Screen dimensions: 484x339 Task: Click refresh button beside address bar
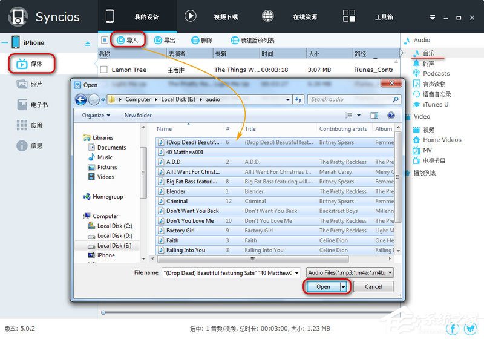point(298,100)
